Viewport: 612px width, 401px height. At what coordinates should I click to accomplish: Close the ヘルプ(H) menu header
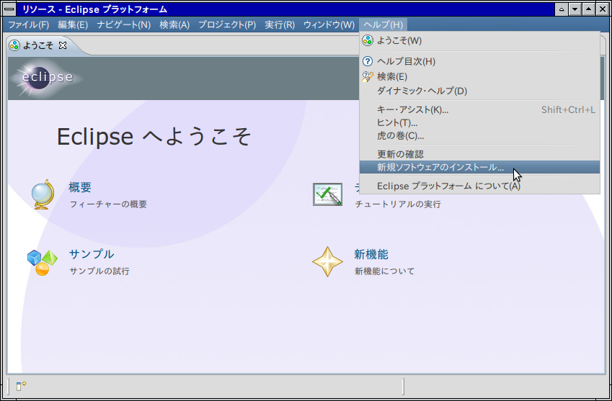(x=383, y=25)
